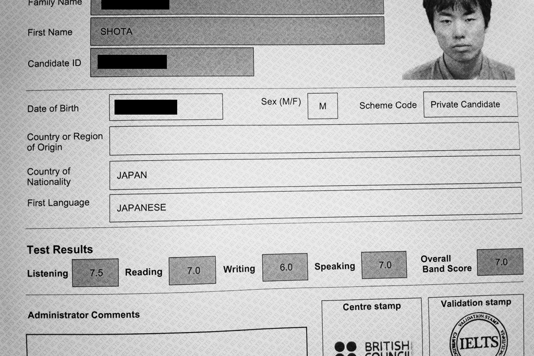Click the Administrator Comments text box
The image size is (534, 356).
coord(166,343)
